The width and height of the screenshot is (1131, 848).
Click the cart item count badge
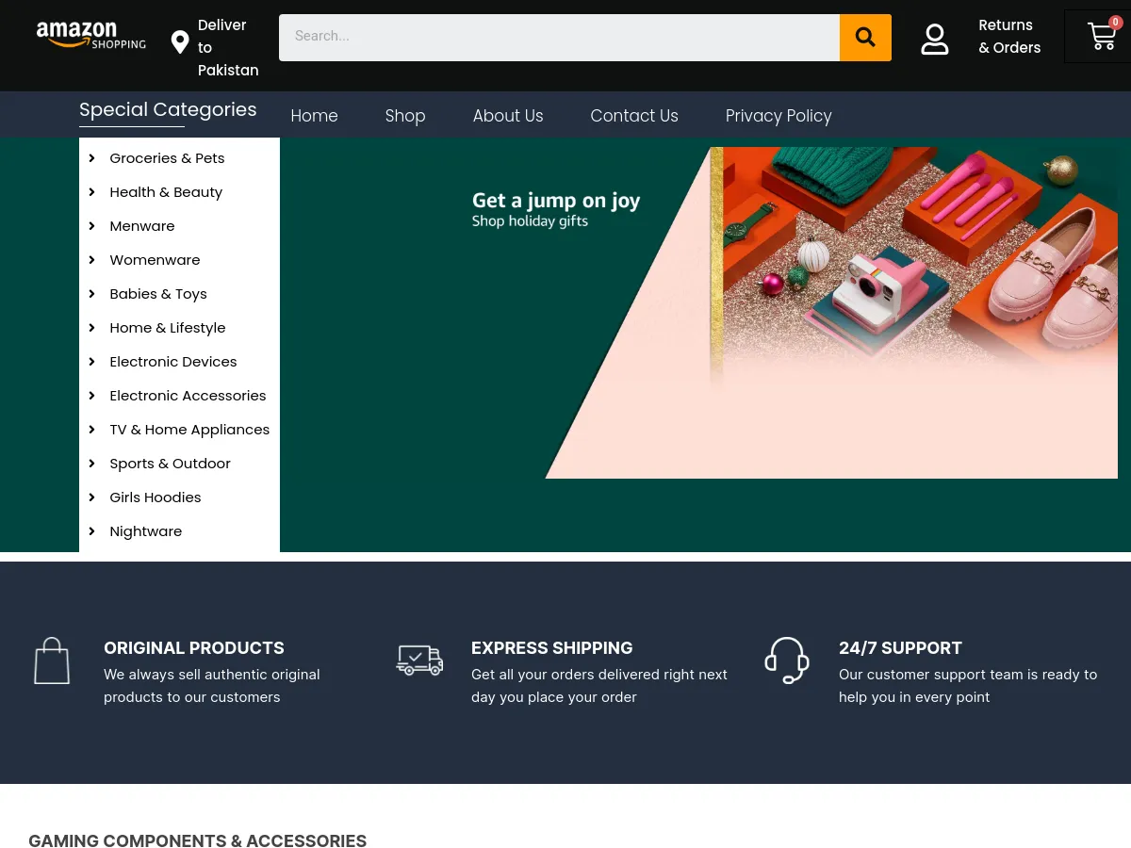(x=1115, y=22)
